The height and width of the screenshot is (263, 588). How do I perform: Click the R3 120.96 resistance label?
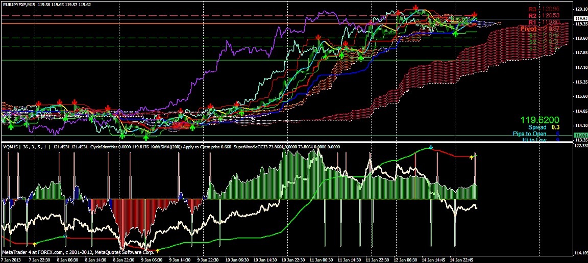point(544,9)
